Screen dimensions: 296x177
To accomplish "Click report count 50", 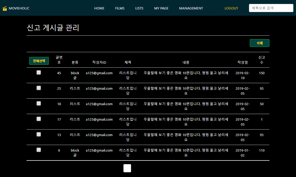I will click(x=262, y=104).
